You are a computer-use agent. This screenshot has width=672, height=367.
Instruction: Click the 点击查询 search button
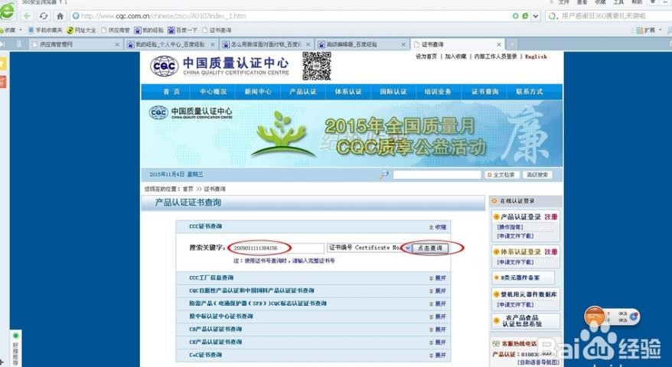pos(429,248)
